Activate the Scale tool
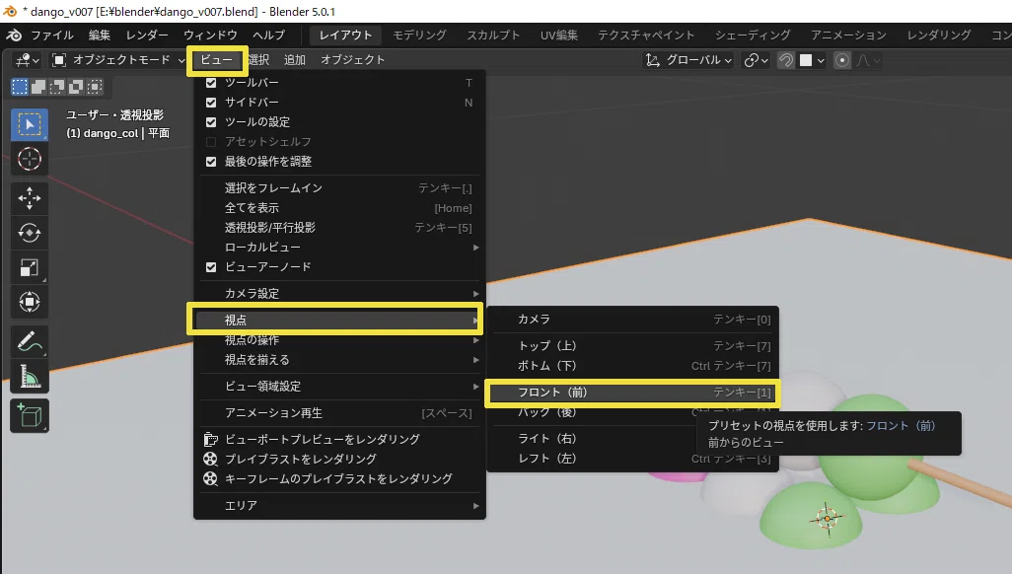The width and height of the screenshot is (1012, 574). point(29,267)
